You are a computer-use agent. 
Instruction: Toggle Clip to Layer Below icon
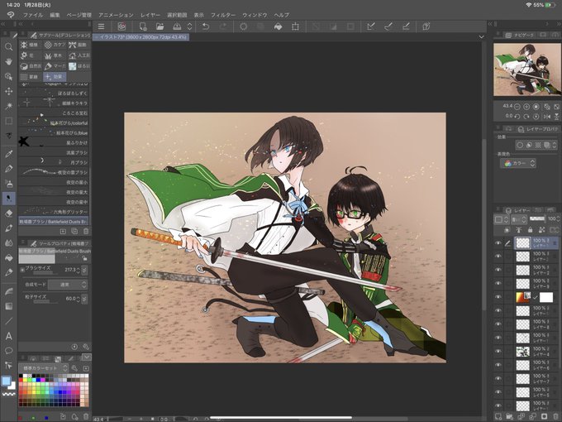pos(507,230)
